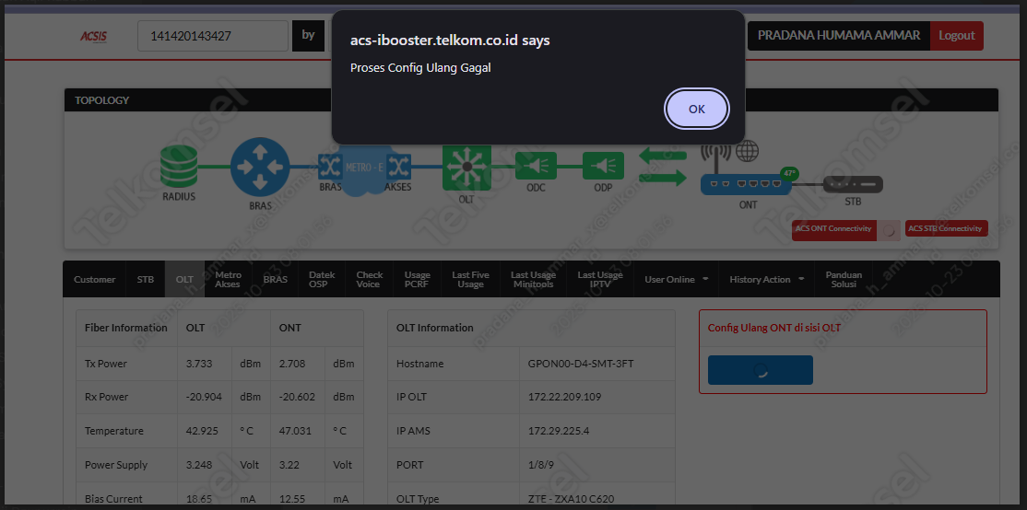The height and width of the screenshot is (510, 1027).
Task: Open the Metro Akses tab
Action: (x=228, y=279)
